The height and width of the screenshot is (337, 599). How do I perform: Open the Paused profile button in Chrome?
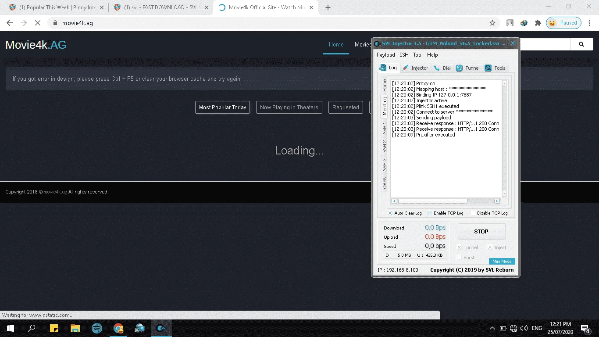[x=563, y=23]
